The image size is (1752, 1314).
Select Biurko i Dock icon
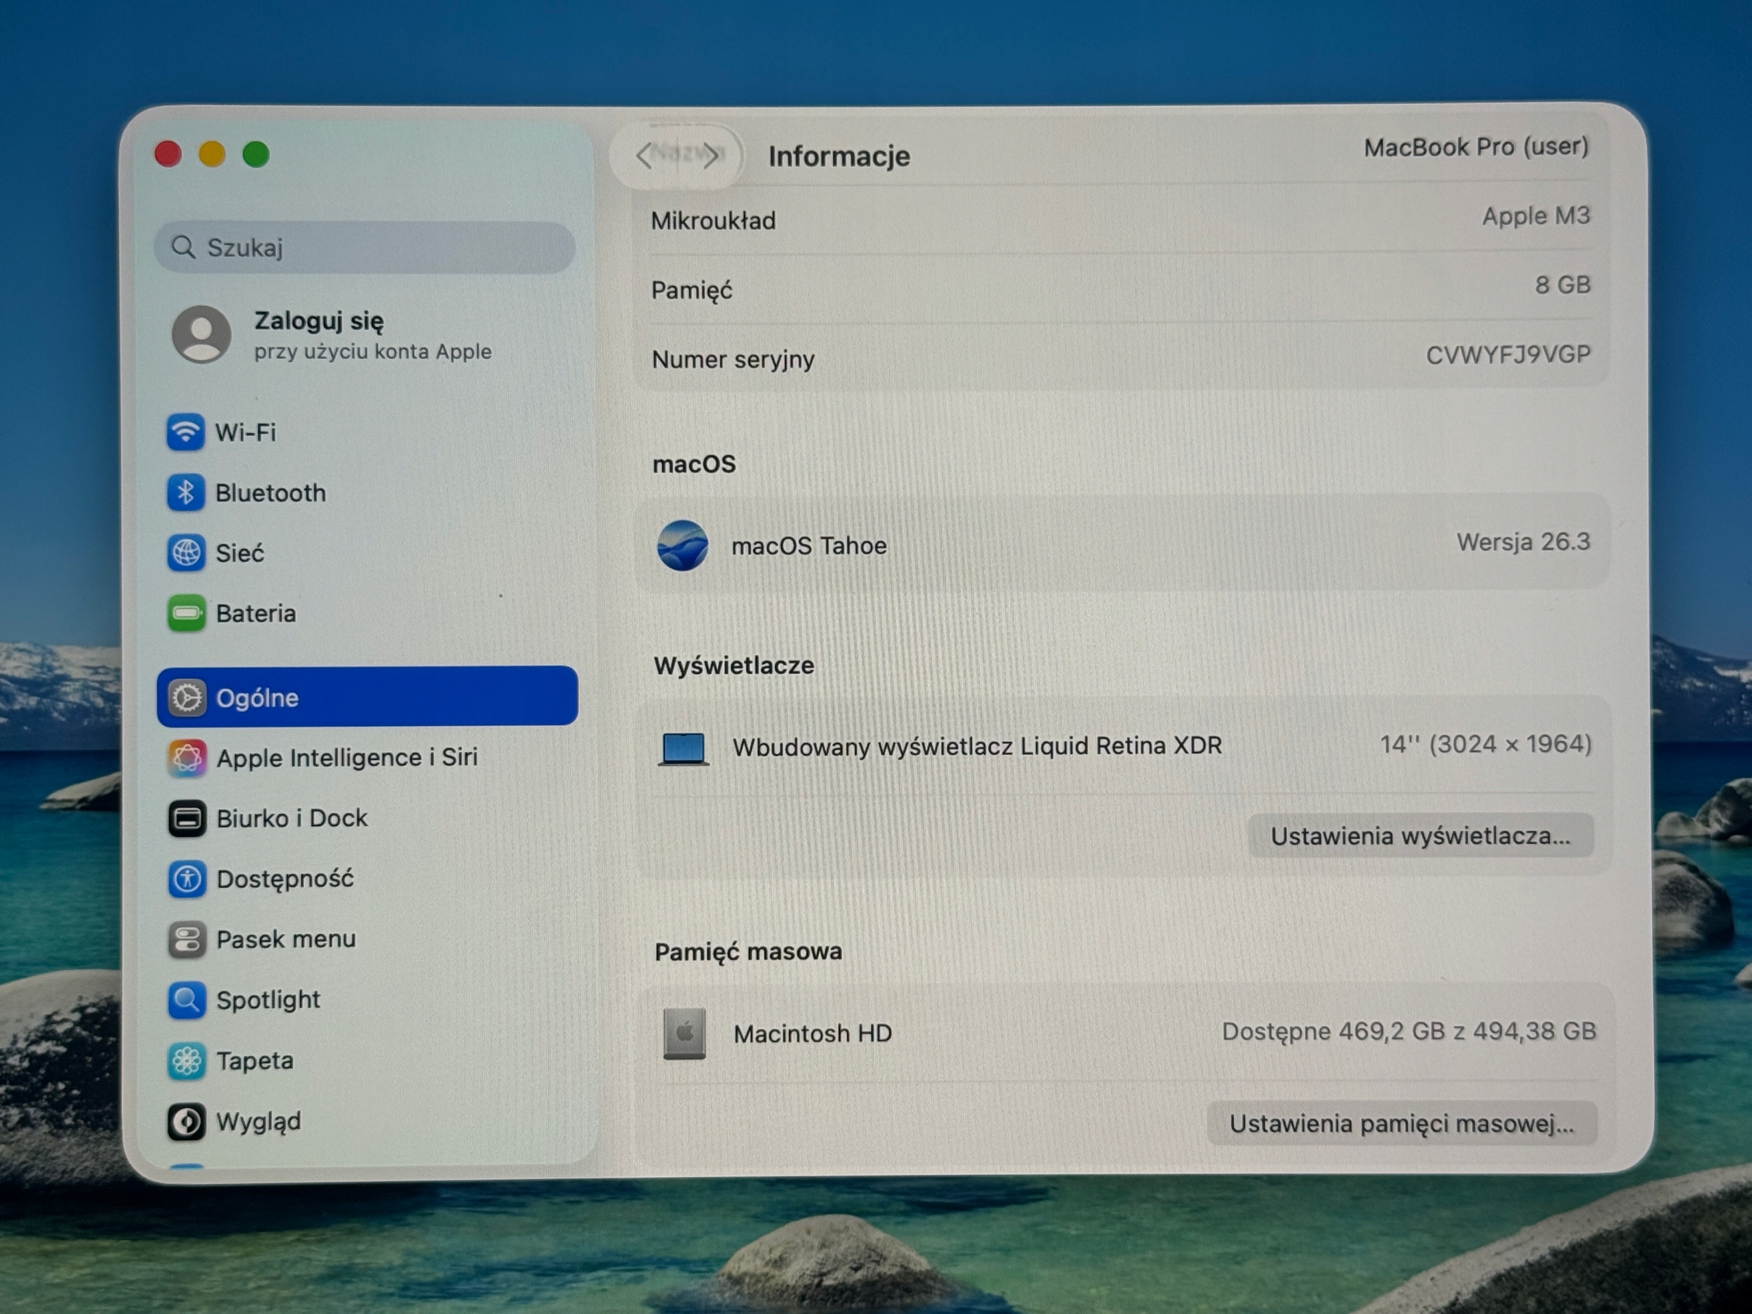coord(187,819)
